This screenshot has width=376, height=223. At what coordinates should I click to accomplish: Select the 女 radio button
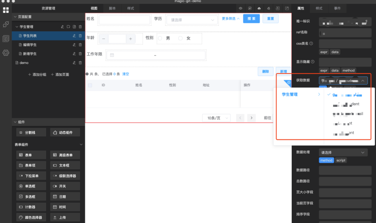pos(180,38)
